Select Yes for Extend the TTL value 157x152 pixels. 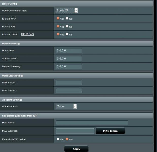click(58, 139)
